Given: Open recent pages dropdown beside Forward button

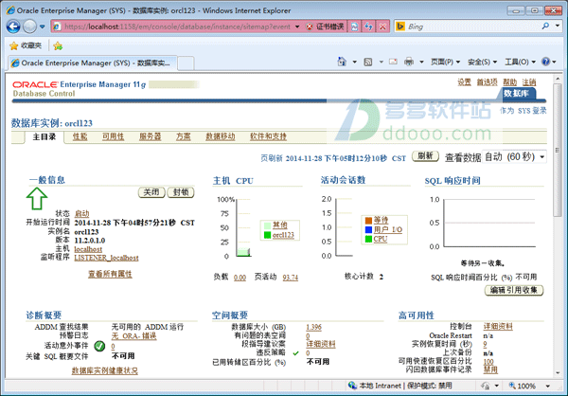Looking at the screenshot, I should [x=43, y=27].
